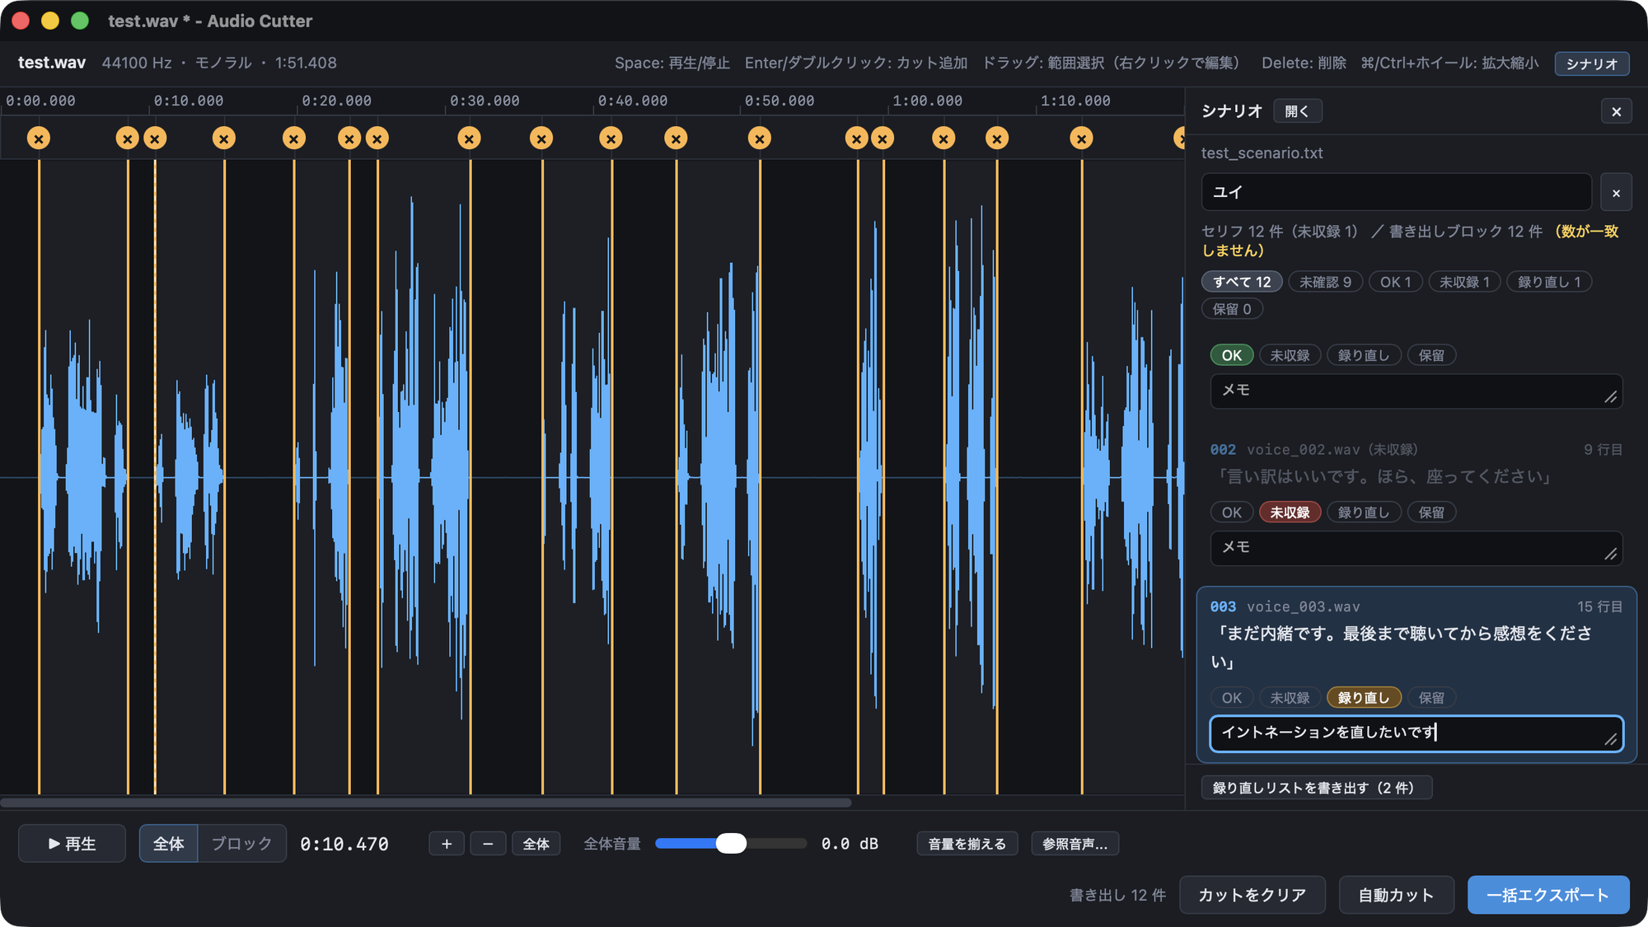Image resolution: width=1648 pixels, height=927 pixels.
Task: Switch playback mode to ブロック
Action: 241,844
